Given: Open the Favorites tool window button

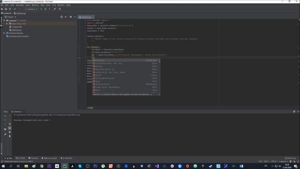Looking at the screenshot, I should coord(67,158).
